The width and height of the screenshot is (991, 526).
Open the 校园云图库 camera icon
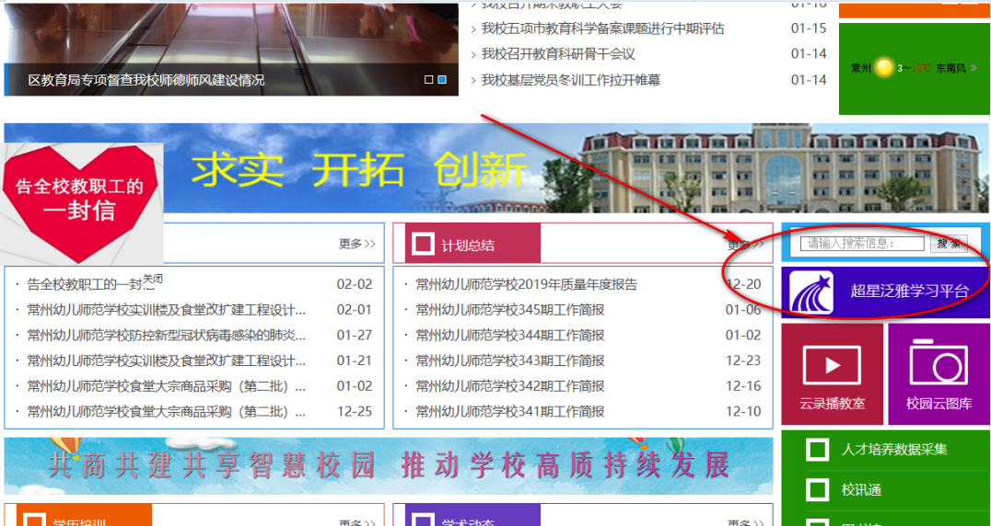tap(939, 362)
